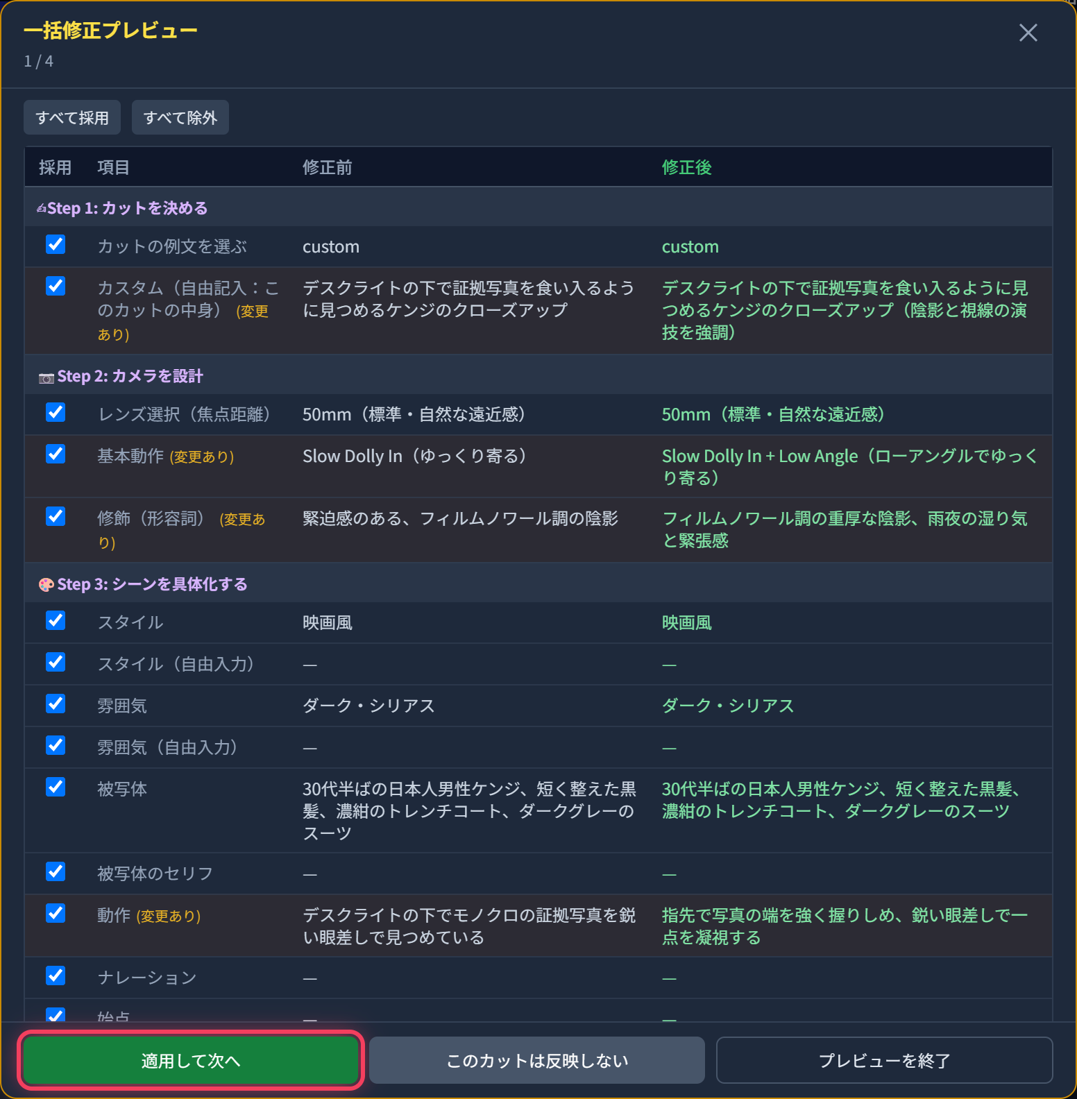Click the palette icon beside Step 3
The width and height of the screenshot is (1077, 1099).
coord(46,585)
